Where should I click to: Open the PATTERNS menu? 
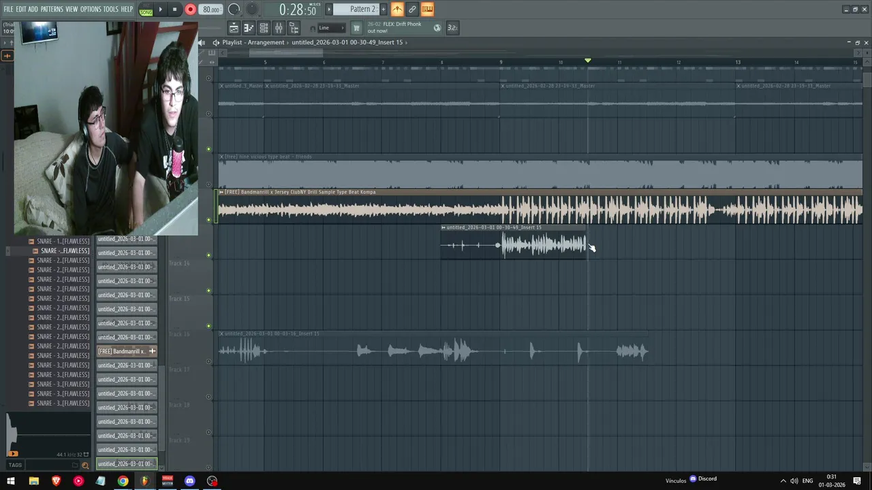coord(52,9)
